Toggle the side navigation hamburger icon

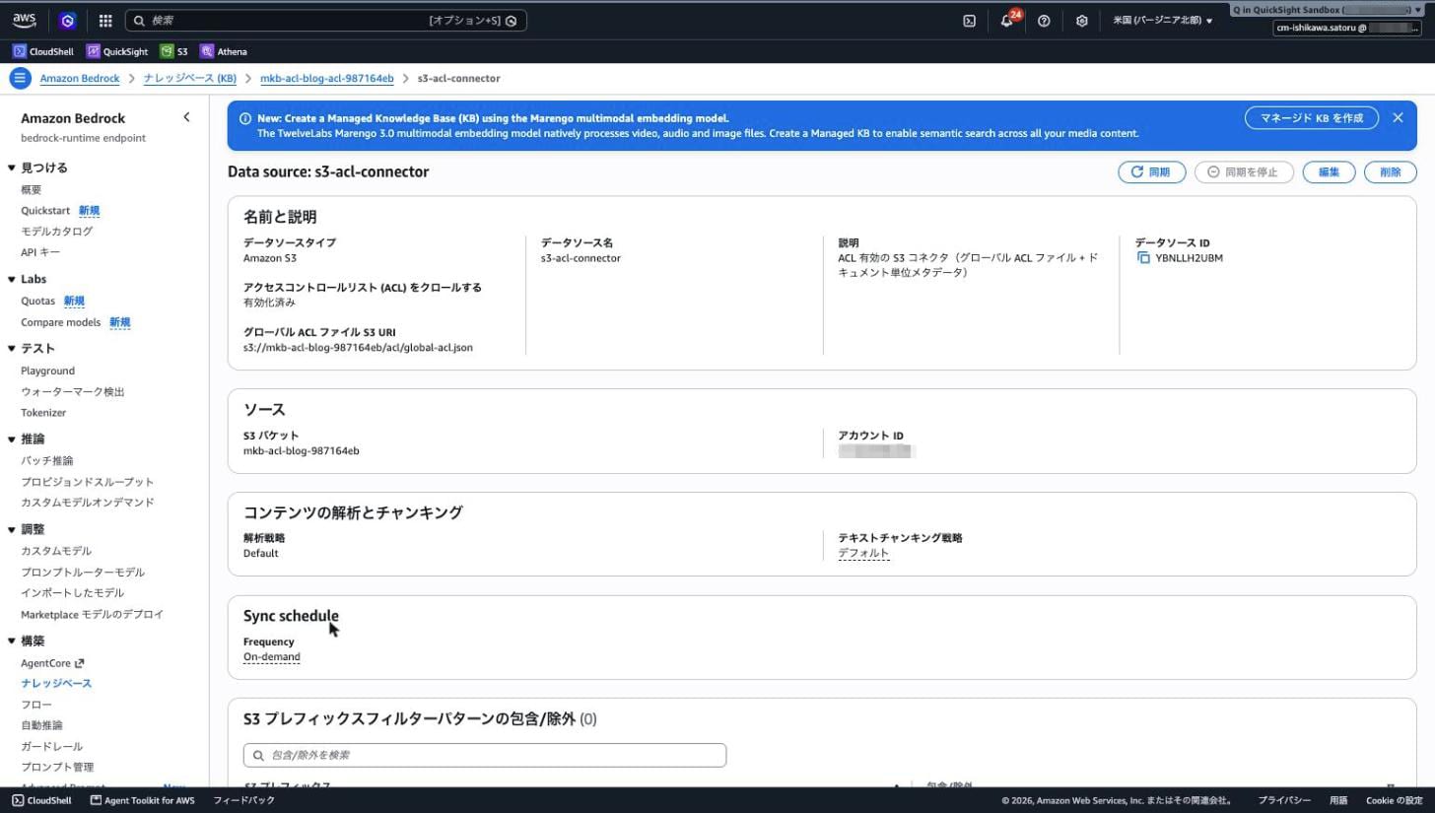pos(20,78)
